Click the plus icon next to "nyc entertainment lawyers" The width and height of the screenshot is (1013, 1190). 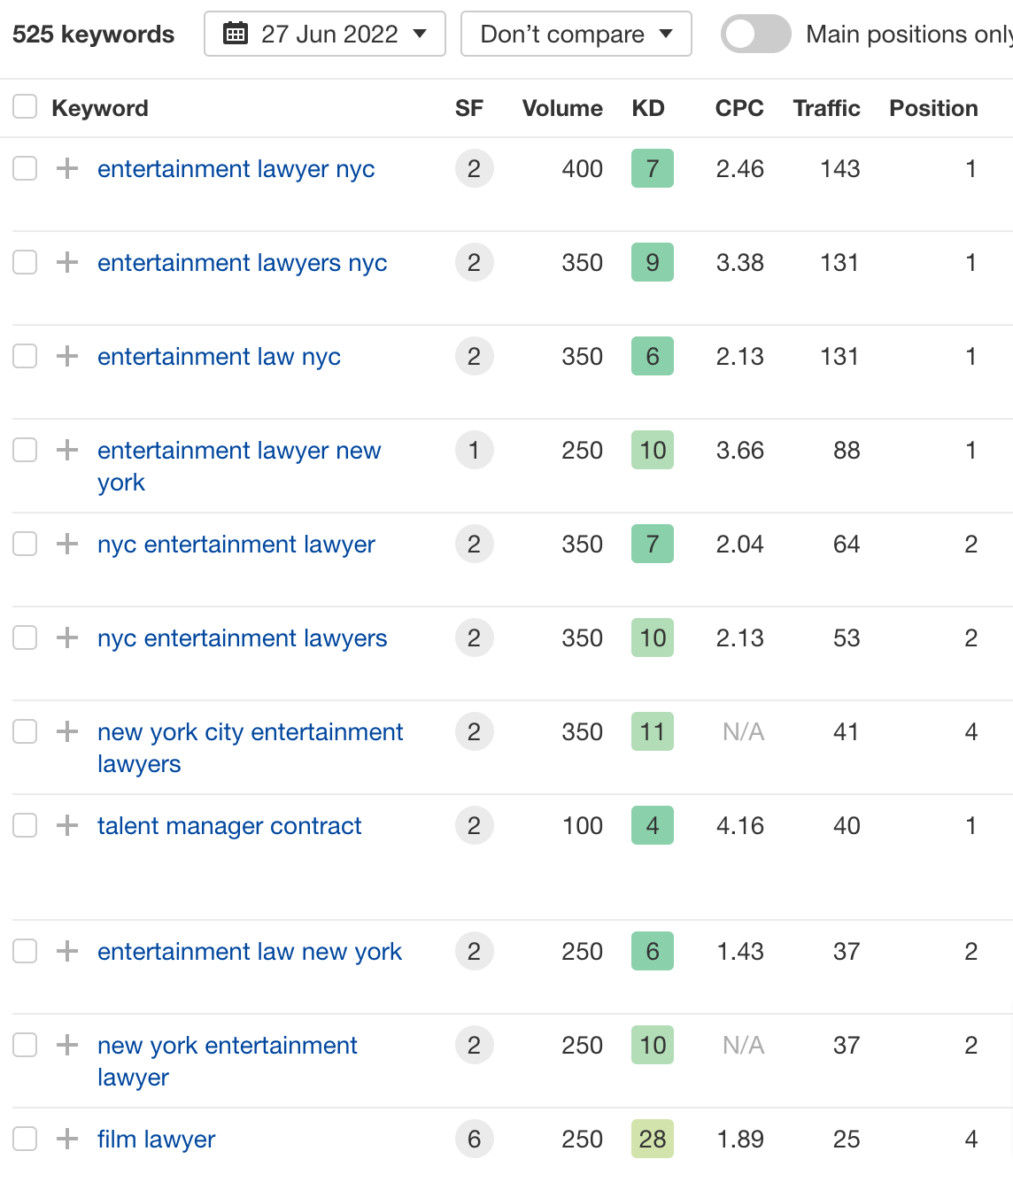tap(66, 637)
